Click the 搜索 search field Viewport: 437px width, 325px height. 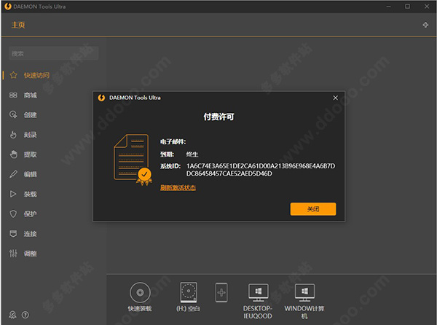[53, 53]
